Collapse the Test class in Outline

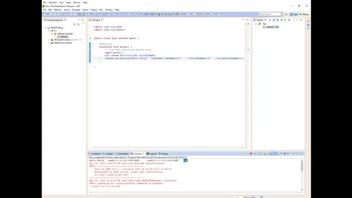click(x=256, y=24)
